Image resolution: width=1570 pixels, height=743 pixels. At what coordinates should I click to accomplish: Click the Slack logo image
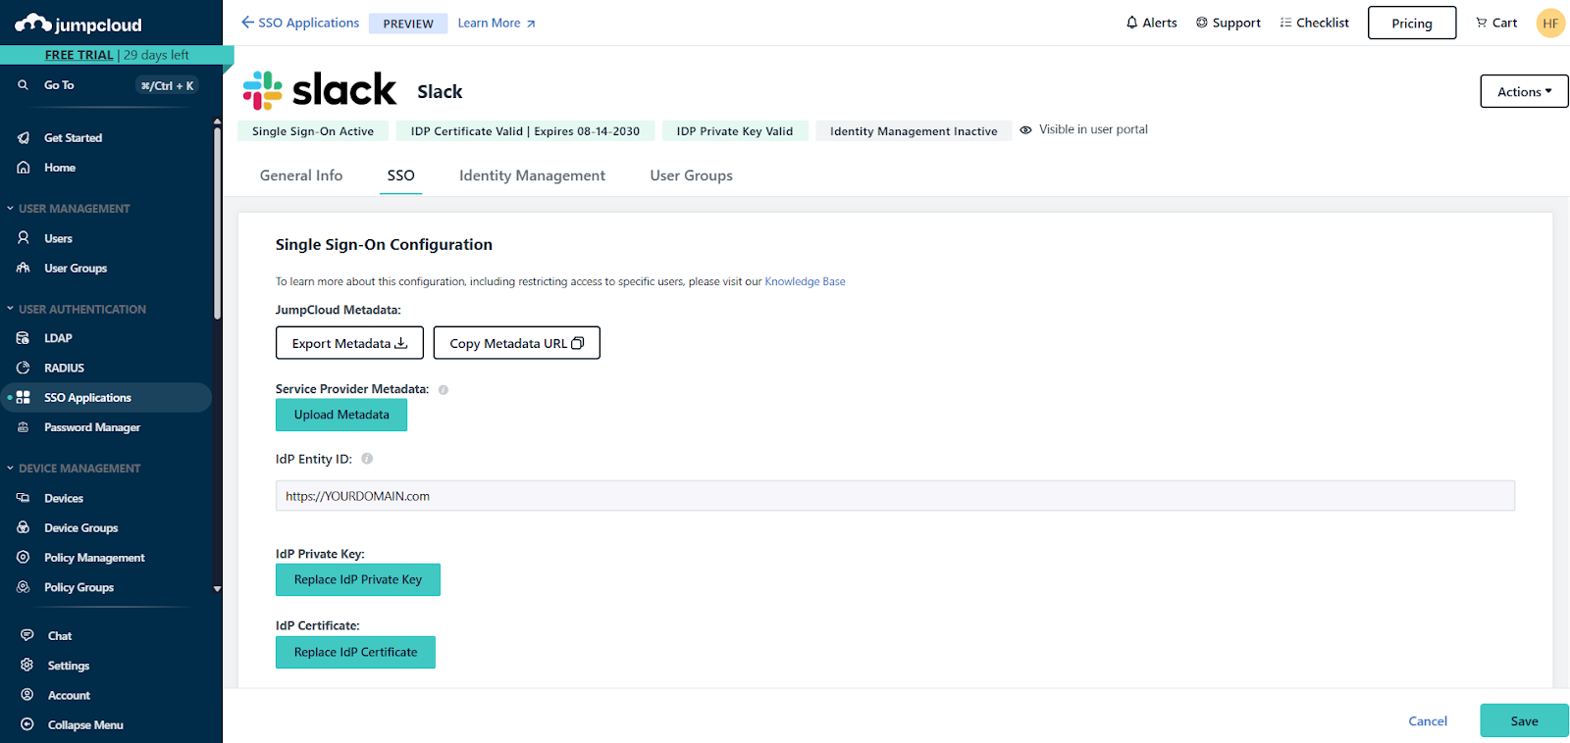(320, 90)
